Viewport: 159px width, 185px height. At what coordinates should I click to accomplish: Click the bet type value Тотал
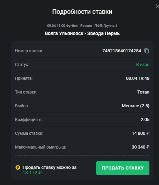(143, 92)
